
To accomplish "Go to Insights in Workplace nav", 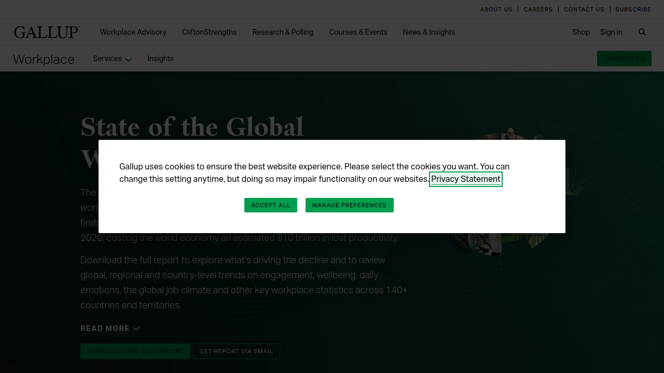I will 160,59.
